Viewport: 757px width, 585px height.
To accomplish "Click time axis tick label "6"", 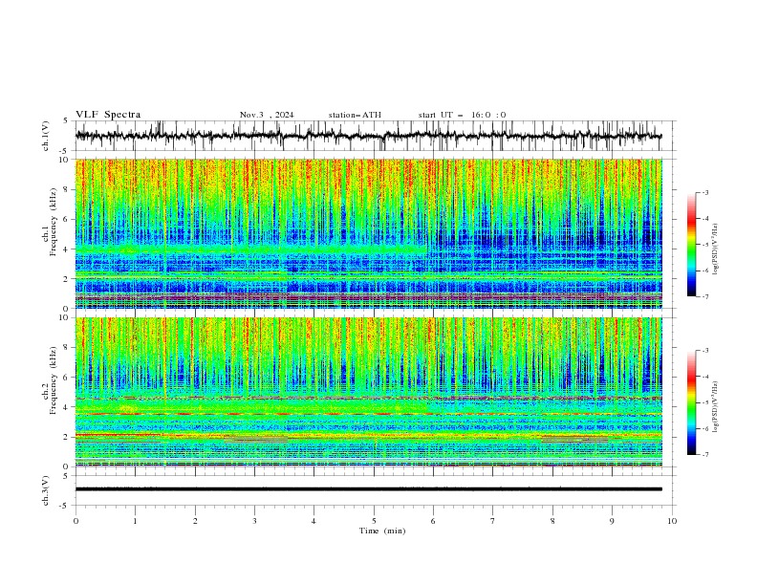I will pyautogui.click(x=433, y=521).
